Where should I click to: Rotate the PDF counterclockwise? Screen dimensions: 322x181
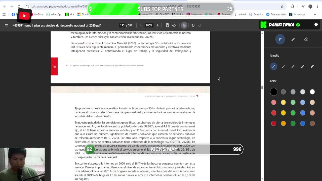point(174,25)
